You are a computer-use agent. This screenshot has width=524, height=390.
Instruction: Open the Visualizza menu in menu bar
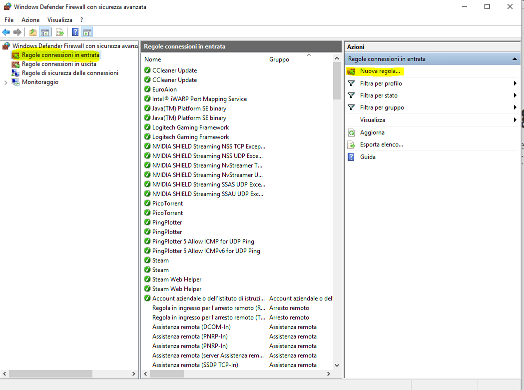pyautogui.click(x=60, y=20)
